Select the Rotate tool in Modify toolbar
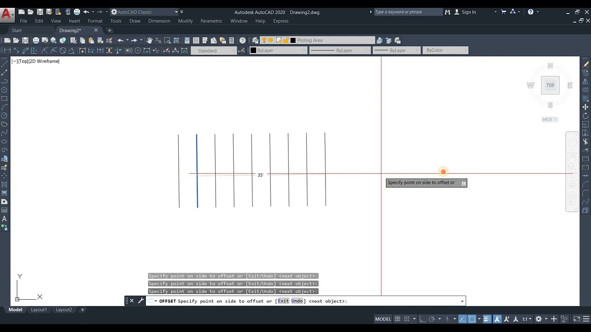 pos(586,115)
